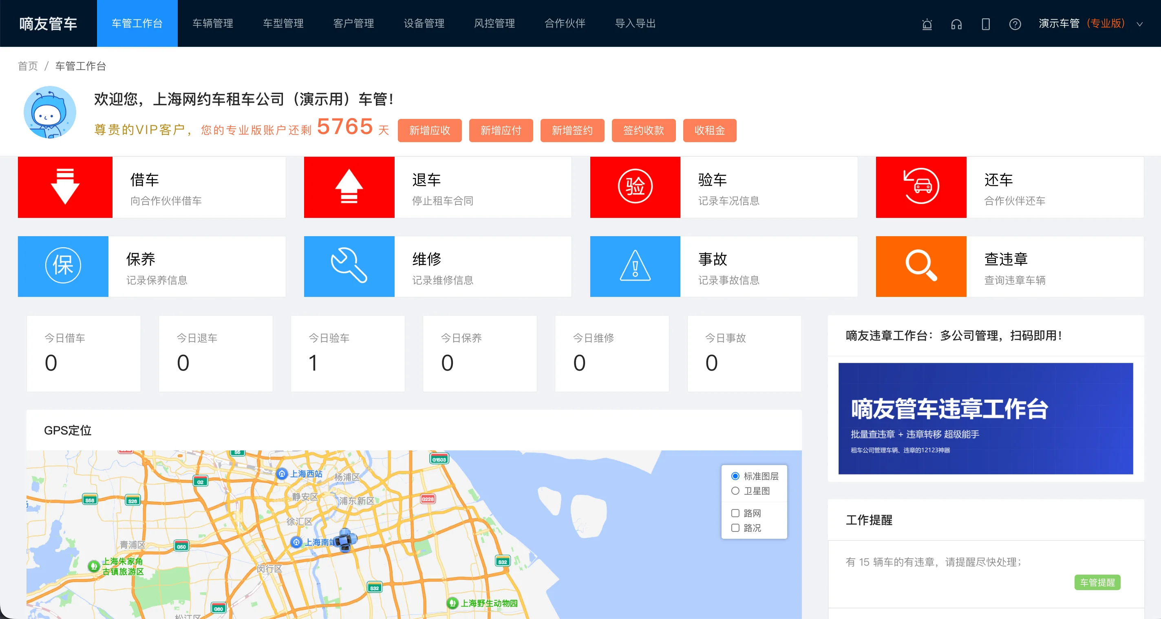The image size is (1161, 619).
Task: Click the help question mark icon
Action: [x=1015, y=24]
